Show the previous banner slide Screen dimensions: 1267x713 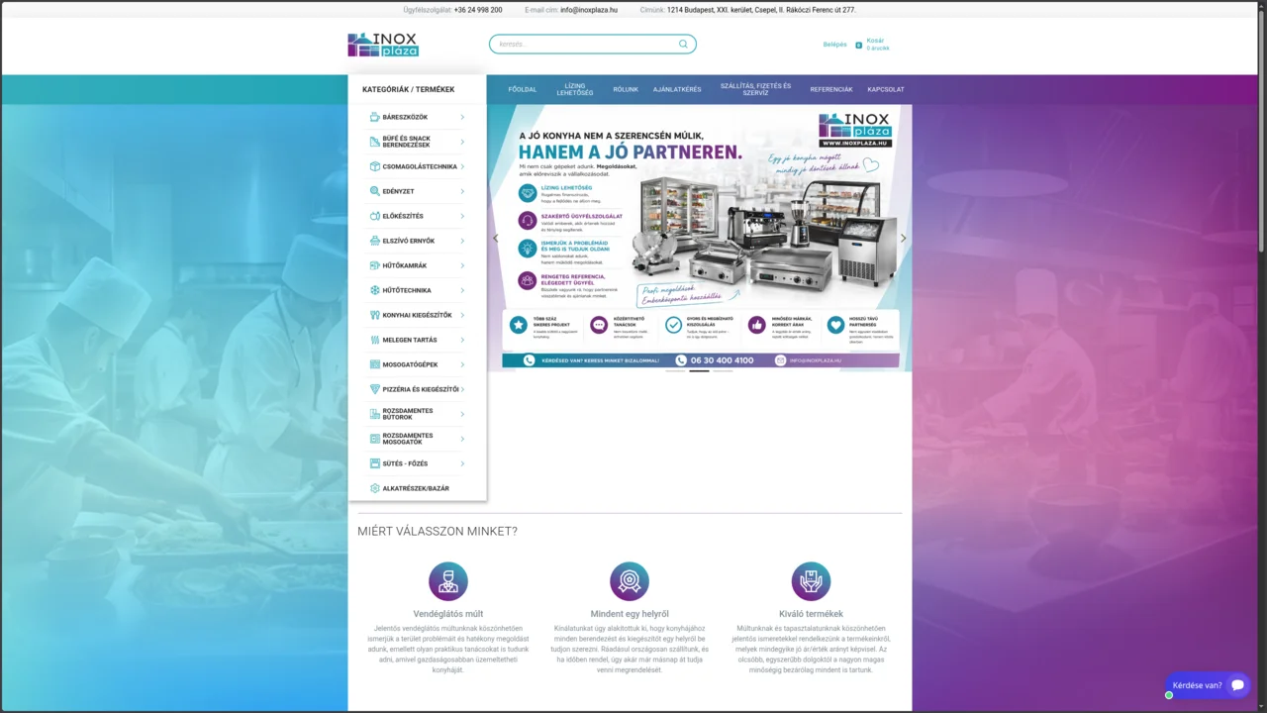pyautogui.click(x=496, y=238)
